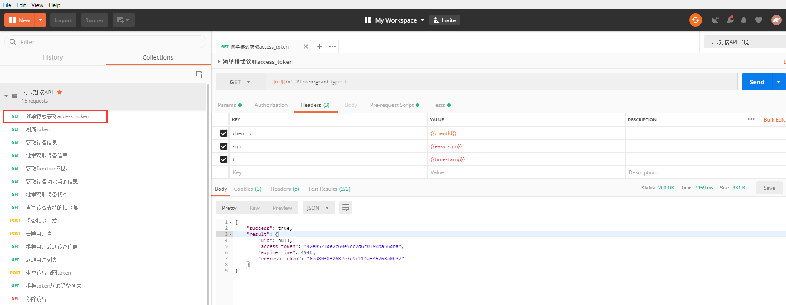Toggle the t header checkbox

pyautogui.click(x=224, y=159)
